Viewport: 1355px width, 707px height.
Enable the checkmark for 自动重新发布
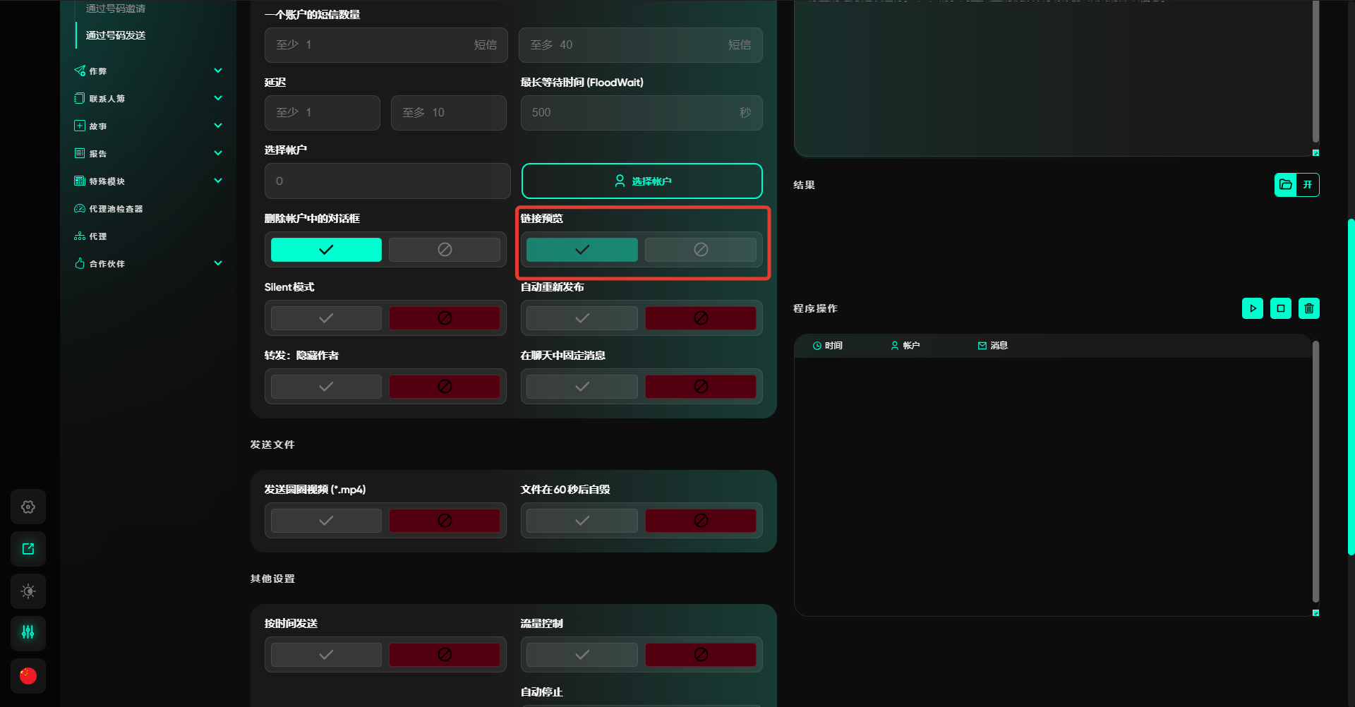(x=582, y=318)
